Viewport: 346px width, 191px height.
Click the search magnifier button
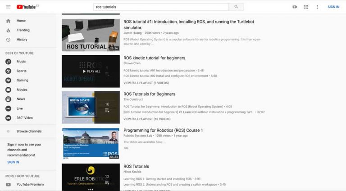click(236, 7)
